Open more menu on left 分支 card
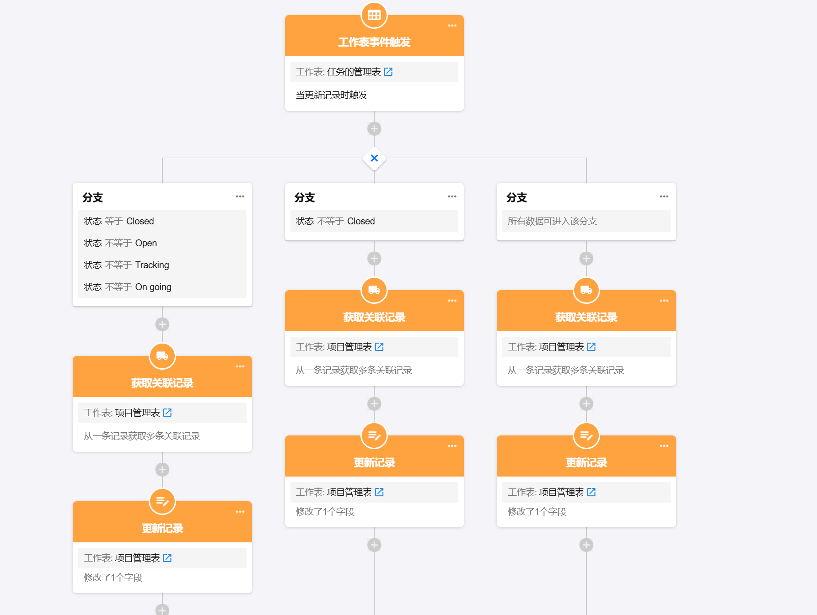This screenshot has height=615, width=817. 240,196
